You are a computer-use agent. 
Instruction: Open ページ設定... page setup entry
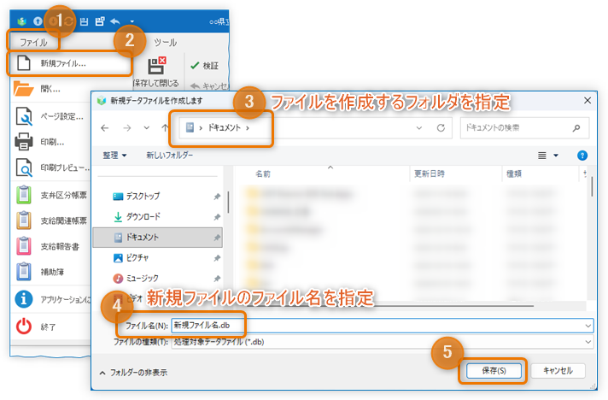pos(50,116)
